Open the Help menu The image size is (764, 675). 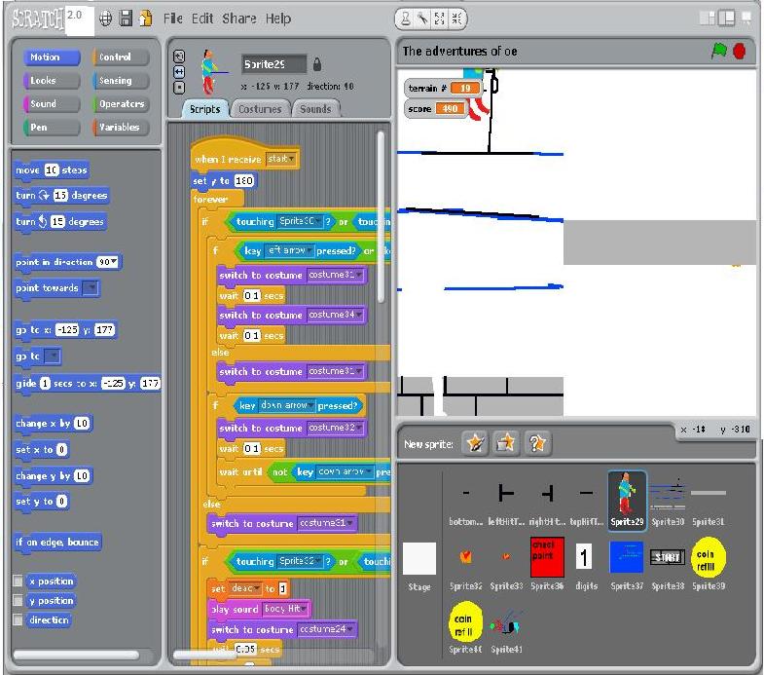(x=278, y=19)
